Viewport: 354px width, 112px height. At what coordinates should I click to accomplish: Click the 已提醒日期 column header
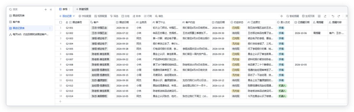(x=302, y=22)
